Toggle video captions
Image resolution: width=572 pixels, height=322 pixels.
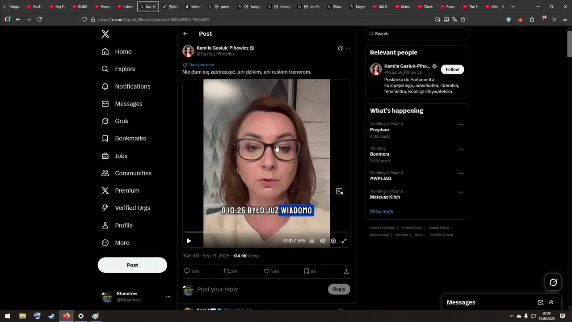click(x=312, y=241)
